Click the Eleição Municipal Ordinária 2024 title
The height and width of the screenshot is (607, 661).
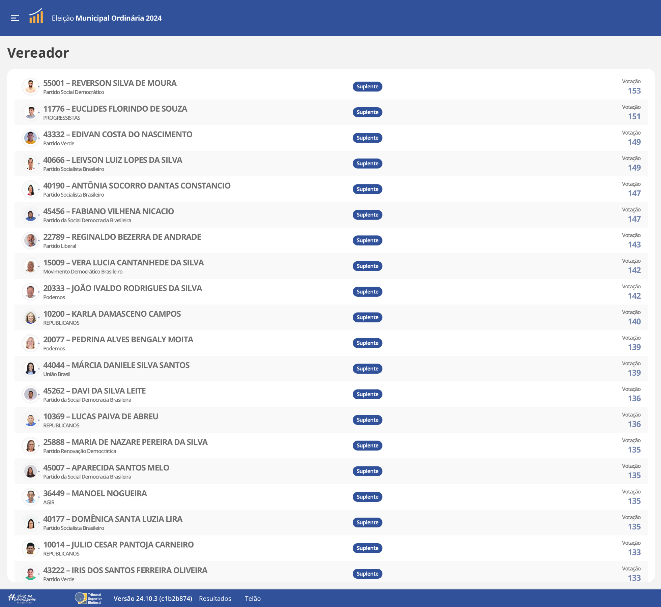point(107,18)
